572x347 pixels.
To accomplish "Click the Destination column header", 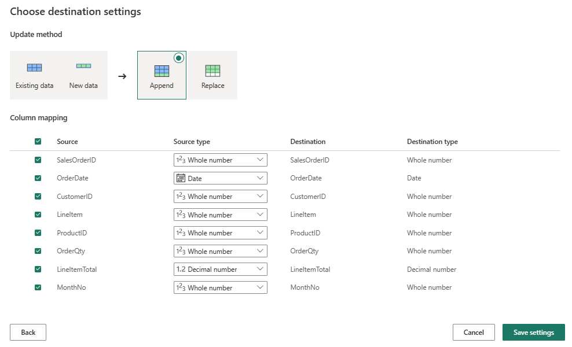I will 307,142.
